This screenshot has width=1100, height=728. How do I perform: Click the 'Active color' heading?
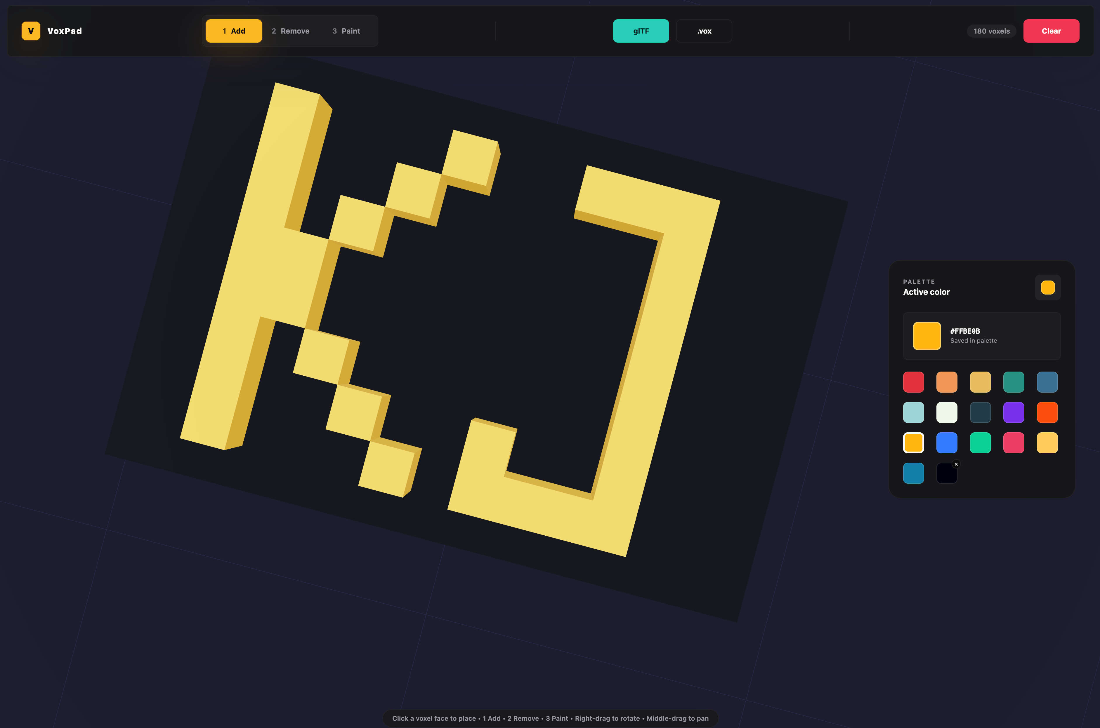point(926,292)
